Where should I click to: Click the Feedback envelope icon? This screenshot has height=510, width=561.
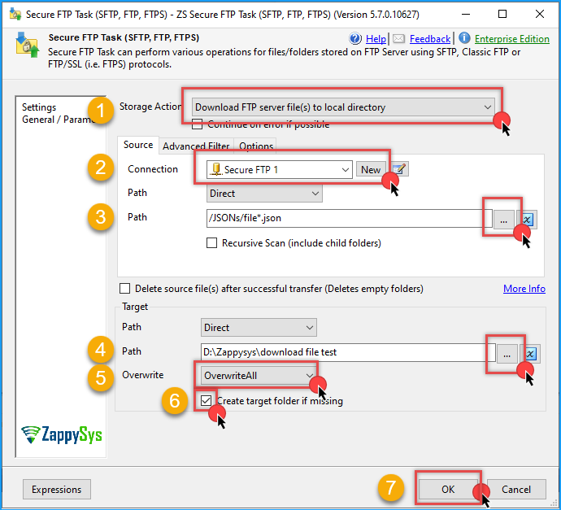click(x=398, y=39)
